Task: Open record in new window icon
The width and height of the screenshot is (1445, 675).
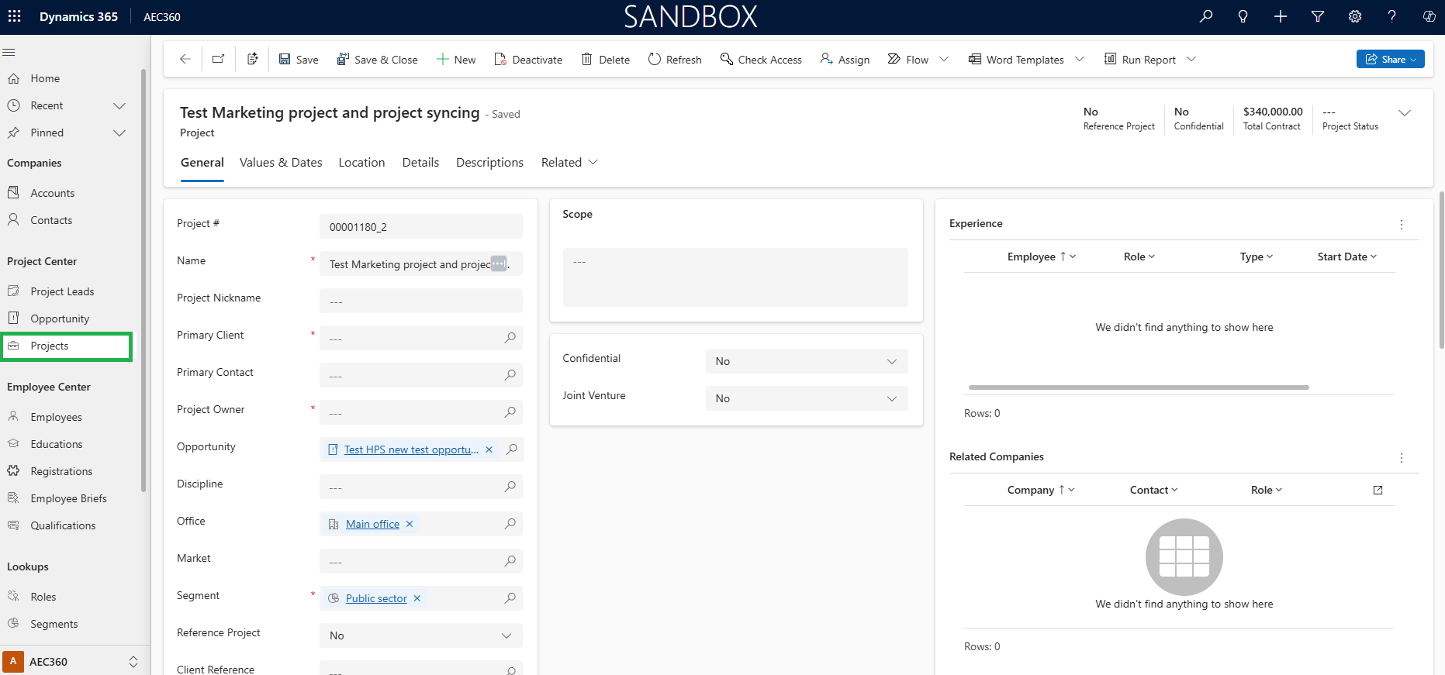Action: (219, 59)
